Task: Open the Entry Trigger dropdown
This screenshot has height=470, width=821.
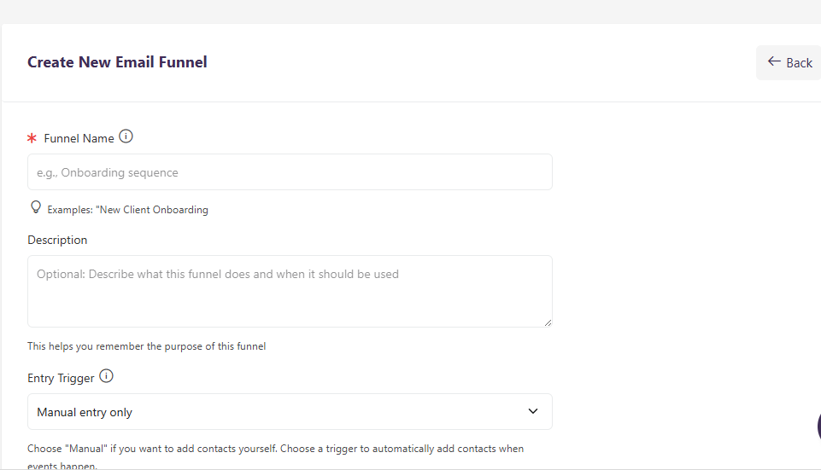Action: (x=290, y=412)
